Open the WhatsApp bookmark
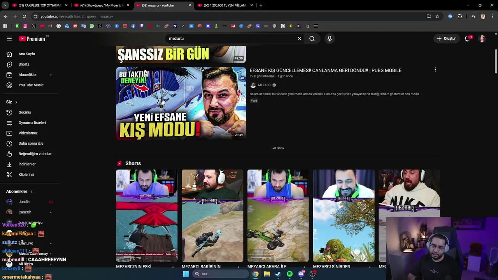The image size is (498, 280). [92, 26]
